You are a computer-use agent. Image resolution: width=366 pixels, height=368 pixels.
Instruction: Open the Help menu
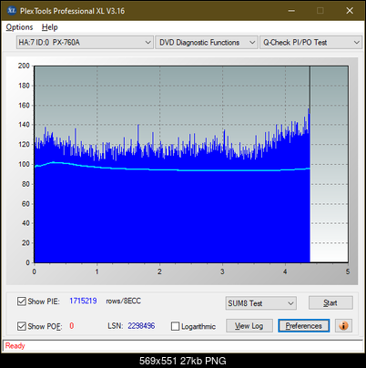point(49,27)
